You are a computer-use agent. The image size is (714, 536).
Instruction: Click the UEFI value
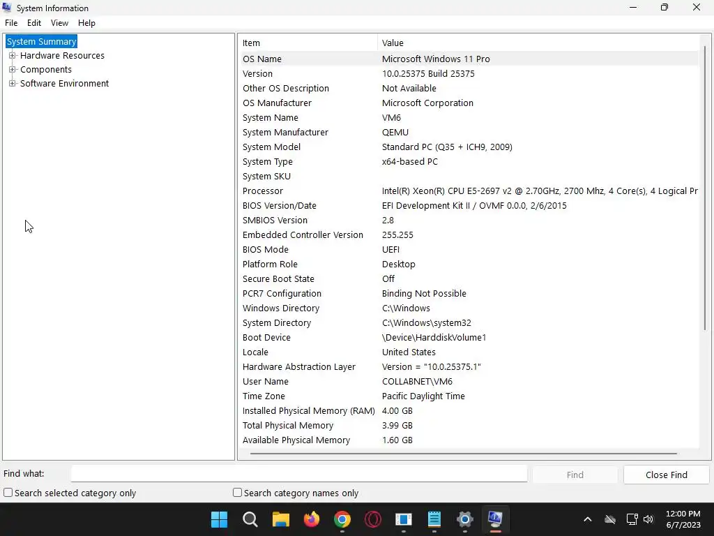[x=390, y=249]
